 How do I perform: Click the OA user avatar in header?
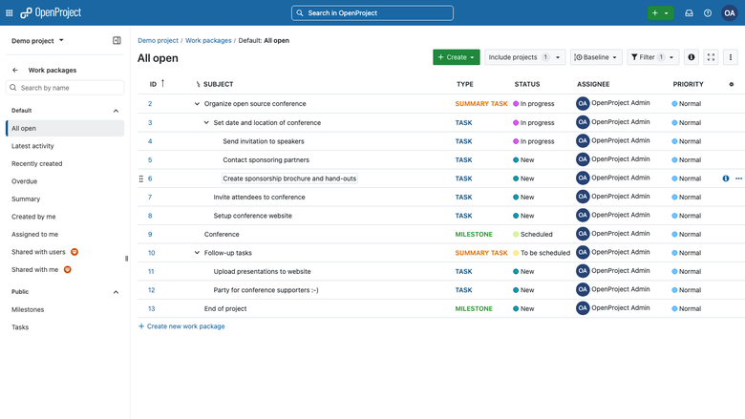click(729, 12)
